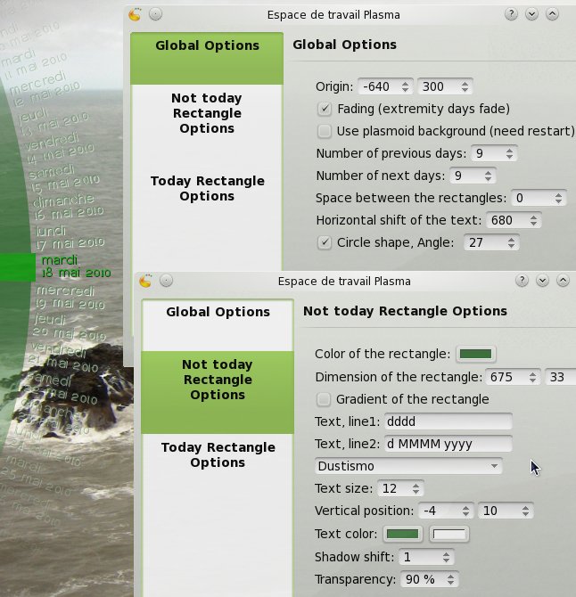
Task: Click the pin button in lower window titlebar
Action: pyautogui.click(x=166, y=281)
